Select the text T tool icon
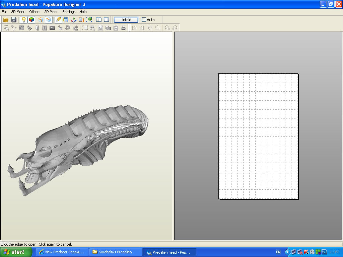Viewport: 343px width, 257px height. point(45,28)
